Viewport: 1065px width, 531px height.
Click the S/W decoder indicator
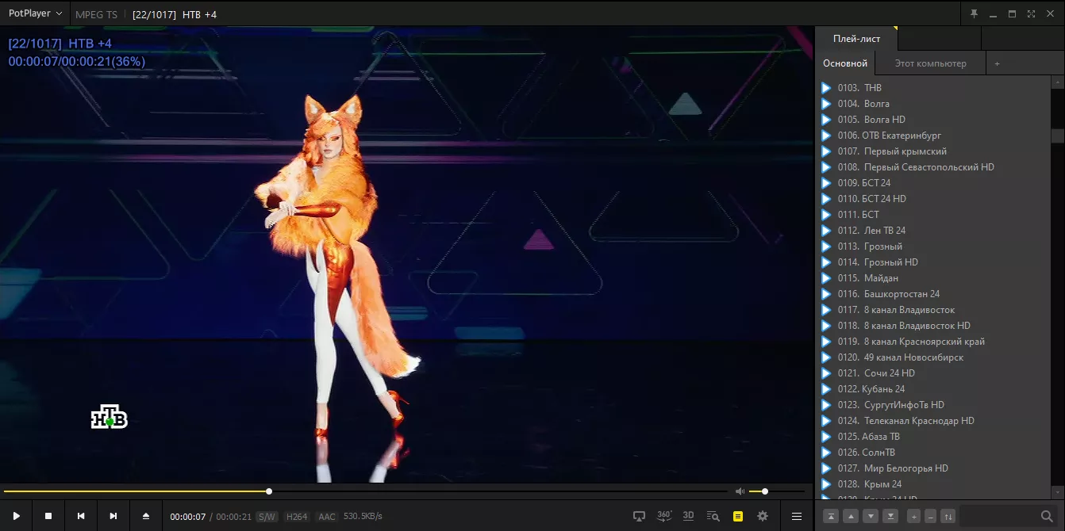coord(266,517)
